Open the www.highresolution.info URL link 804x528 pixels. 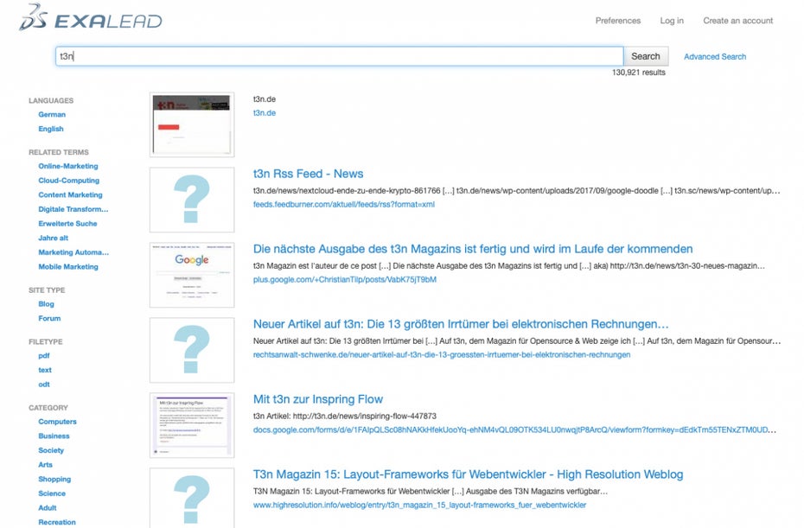tap(419, 505)
